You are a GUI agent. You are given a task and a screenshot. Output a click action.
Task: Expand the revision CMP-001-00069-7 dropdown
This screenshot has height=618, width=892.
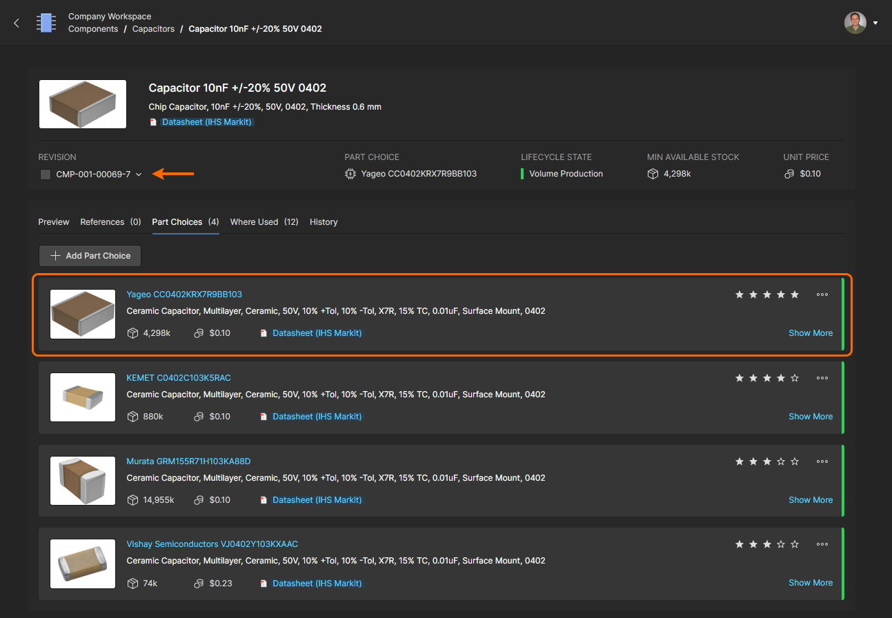139,175
